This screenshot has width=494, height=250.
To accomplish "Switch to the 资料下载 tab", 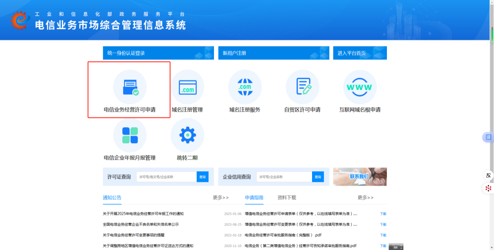I will [x=287, y=198].
